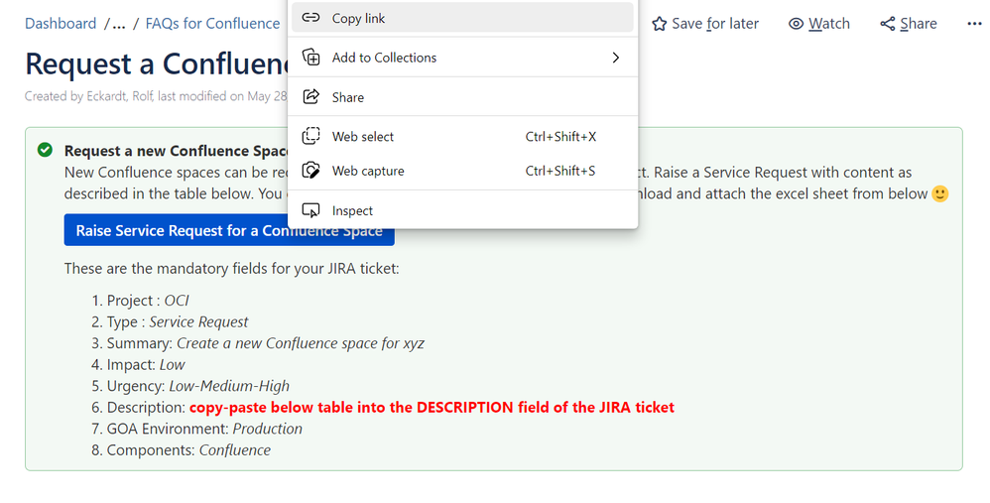The image size is (990, 503).
Task: Click list item GOA Environment: Production
Action: (204, 429)
